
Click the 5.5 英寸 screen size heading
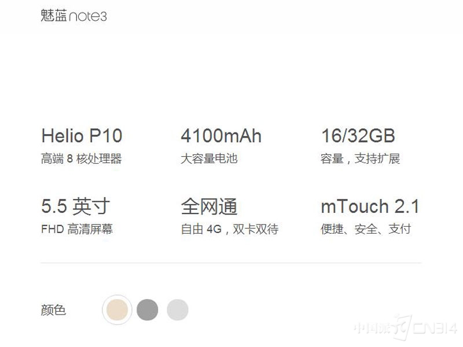[76, 206]
